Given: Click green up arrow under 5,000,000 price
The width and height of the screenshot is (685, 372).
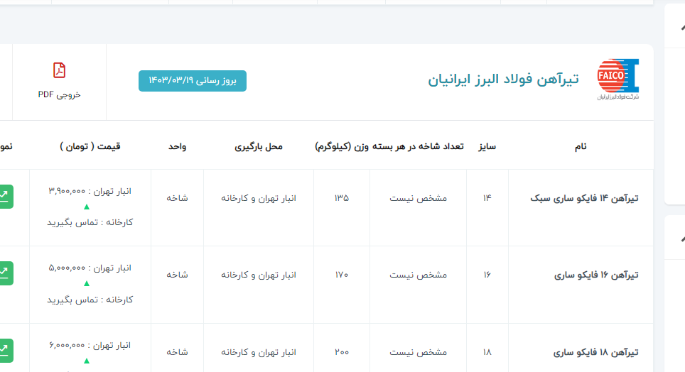Looking at the screenshot, I should [87, 283].
